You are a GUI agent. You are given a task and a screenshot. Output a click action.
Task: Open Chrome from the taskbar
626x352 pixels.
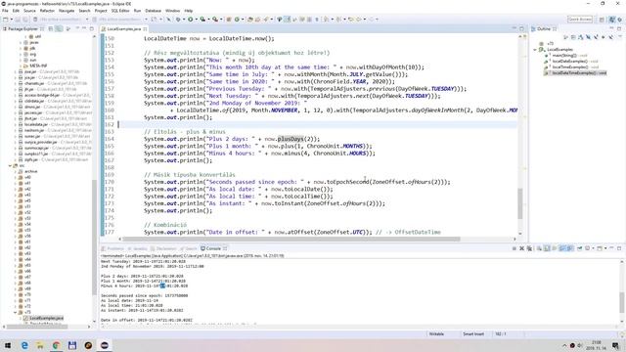coord(56,345)
